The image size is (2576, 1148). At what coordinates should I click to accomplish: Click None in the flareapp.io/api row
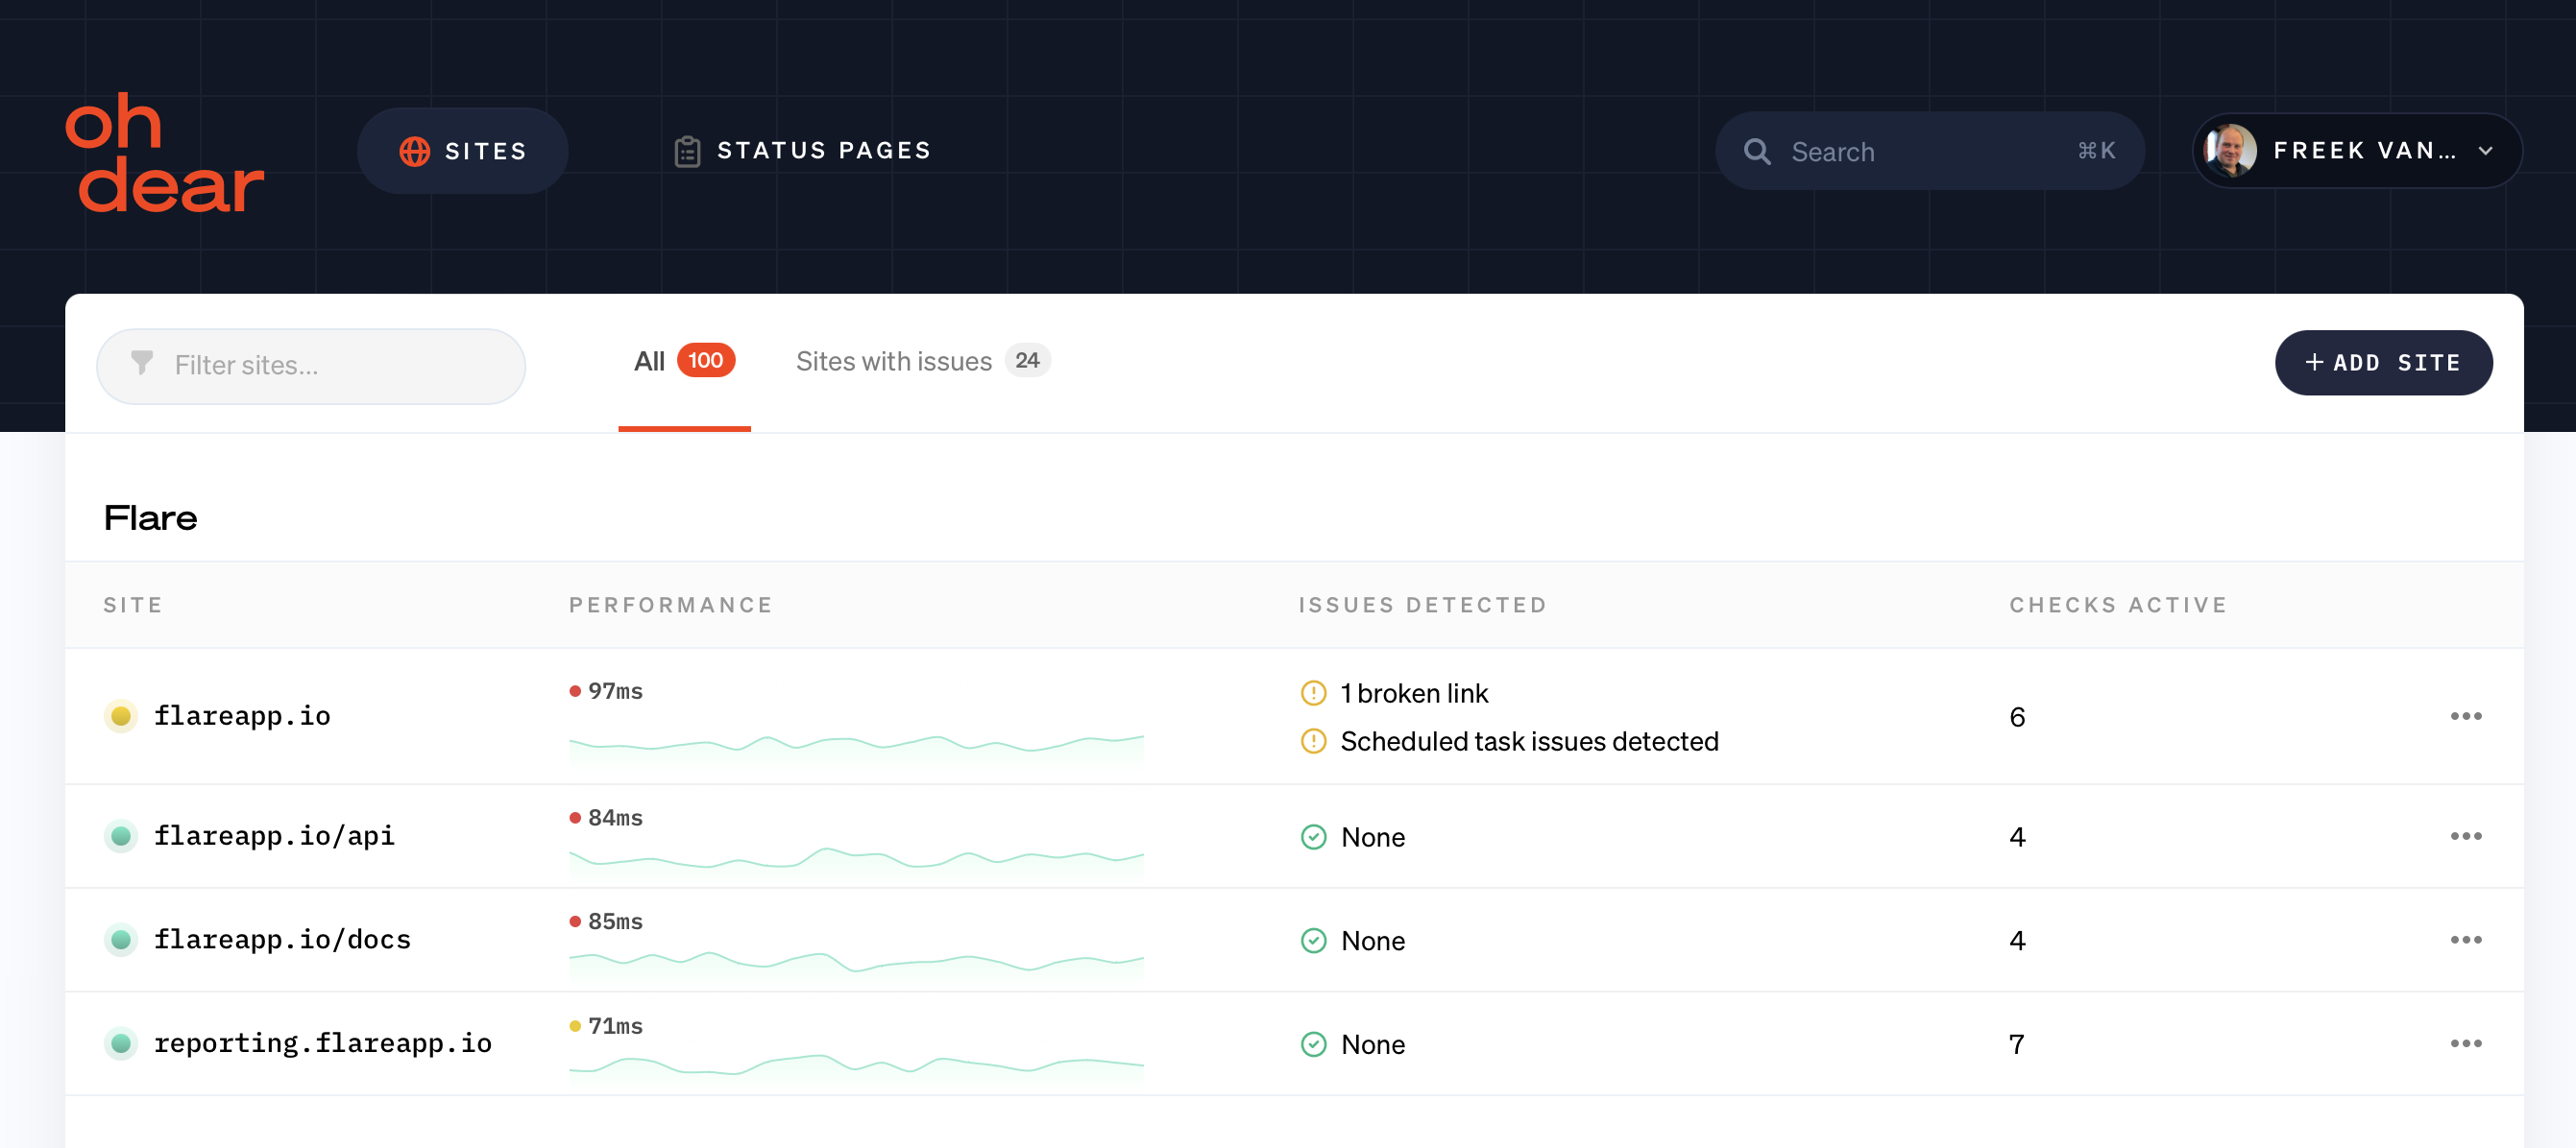(1373, 836)
